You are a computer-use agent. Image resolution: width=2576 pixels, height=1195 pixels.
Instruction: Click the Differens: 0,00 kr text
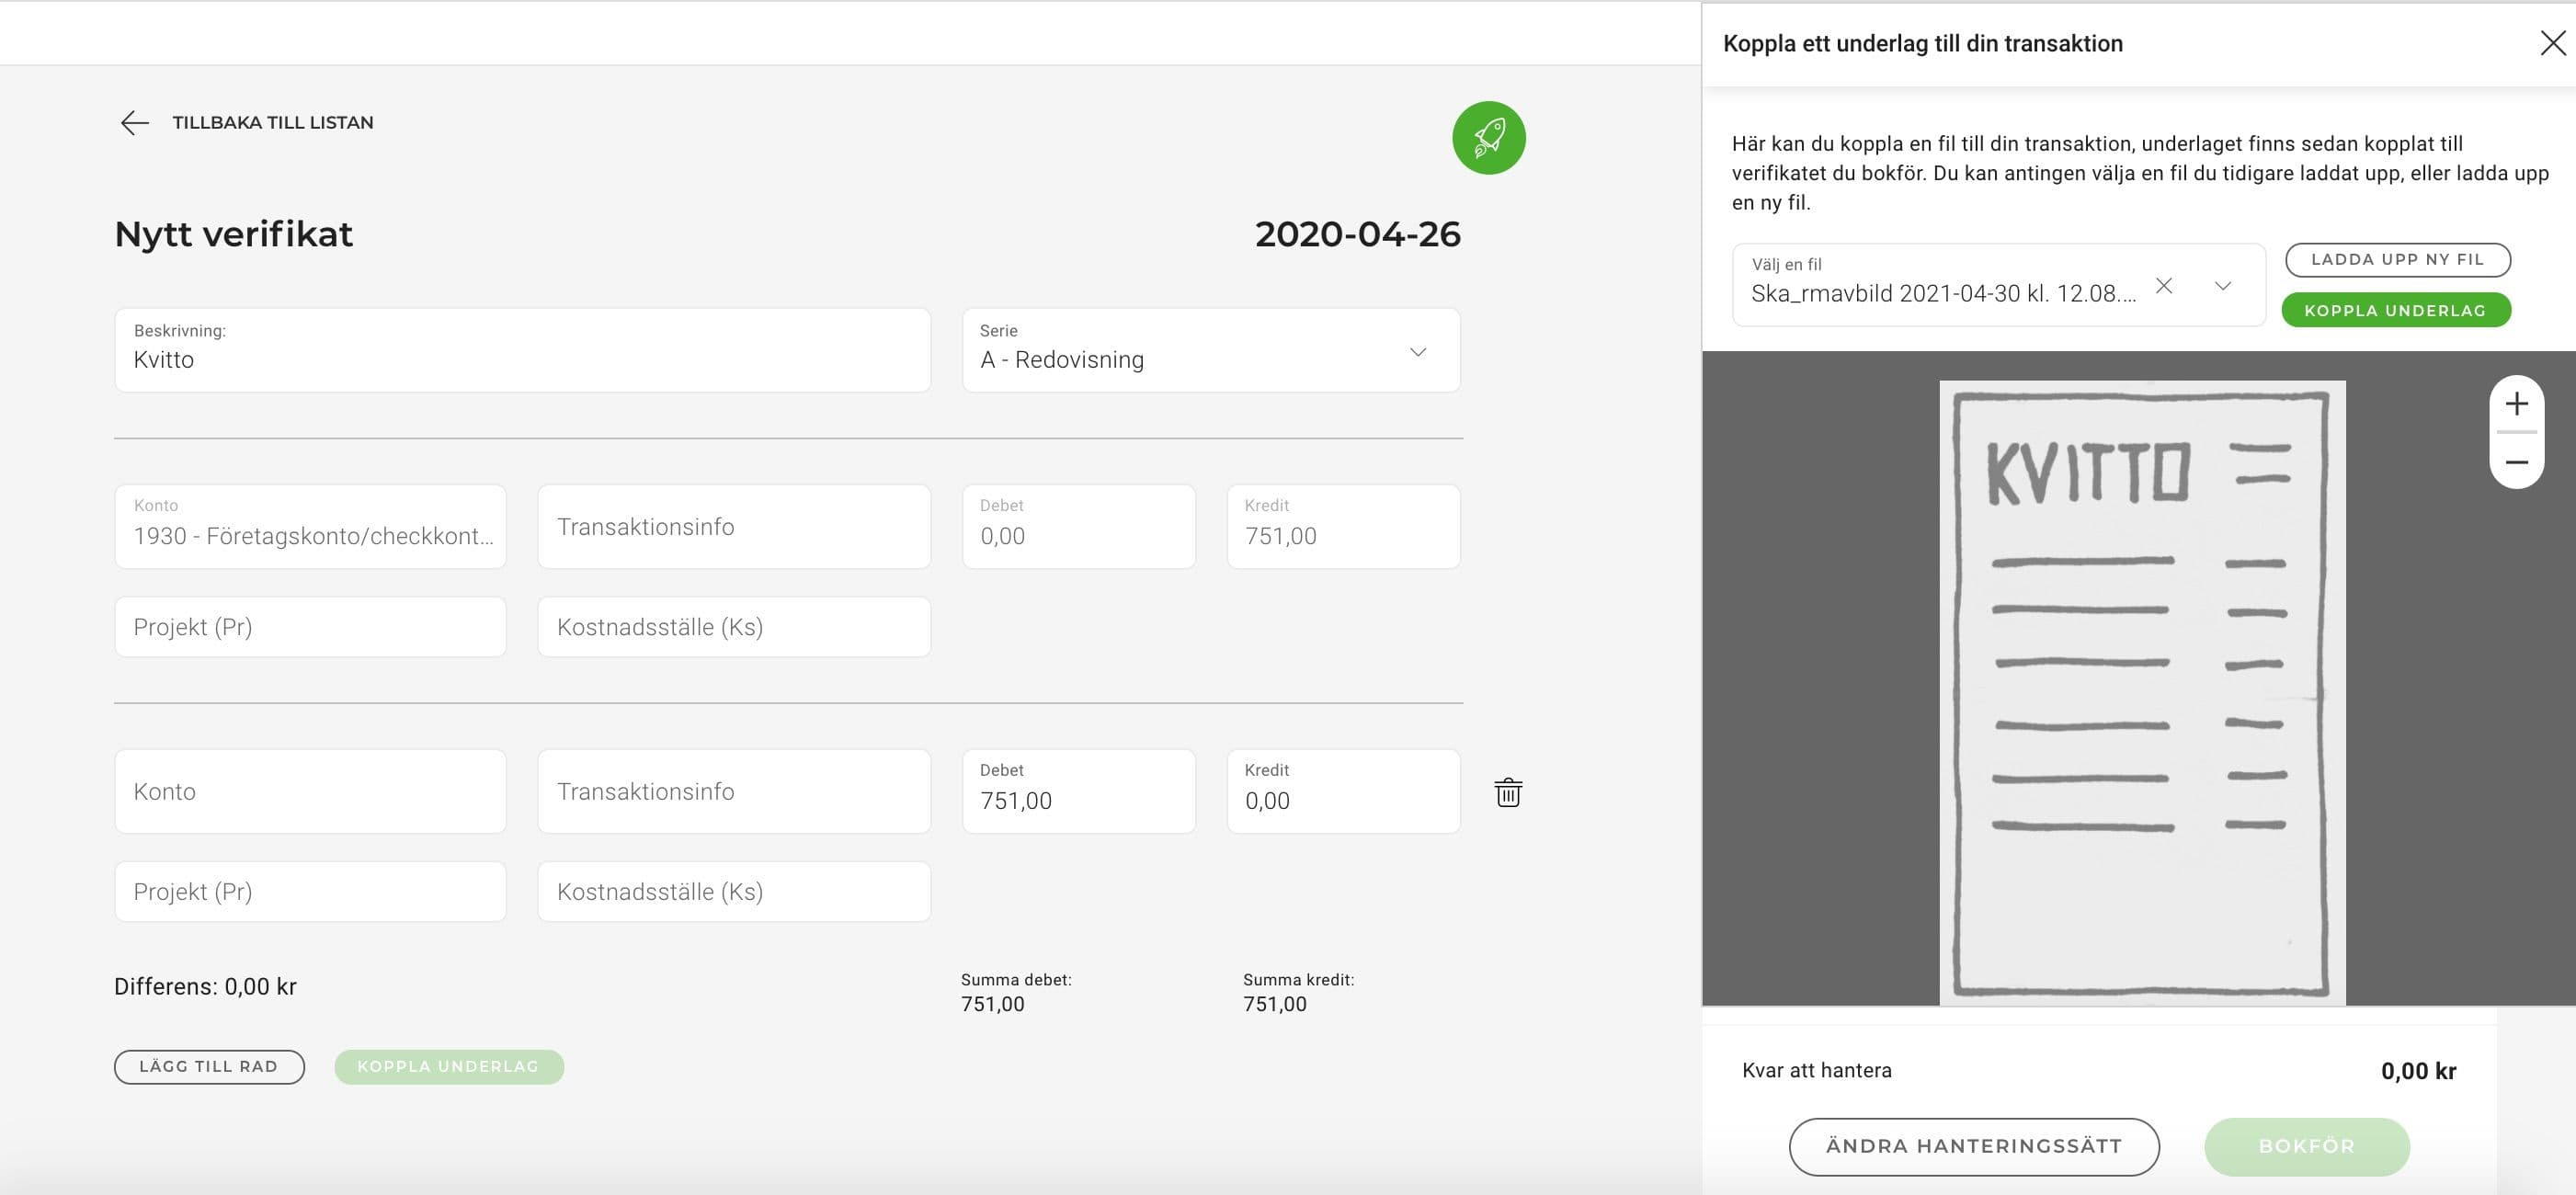[x=205, y=986]
